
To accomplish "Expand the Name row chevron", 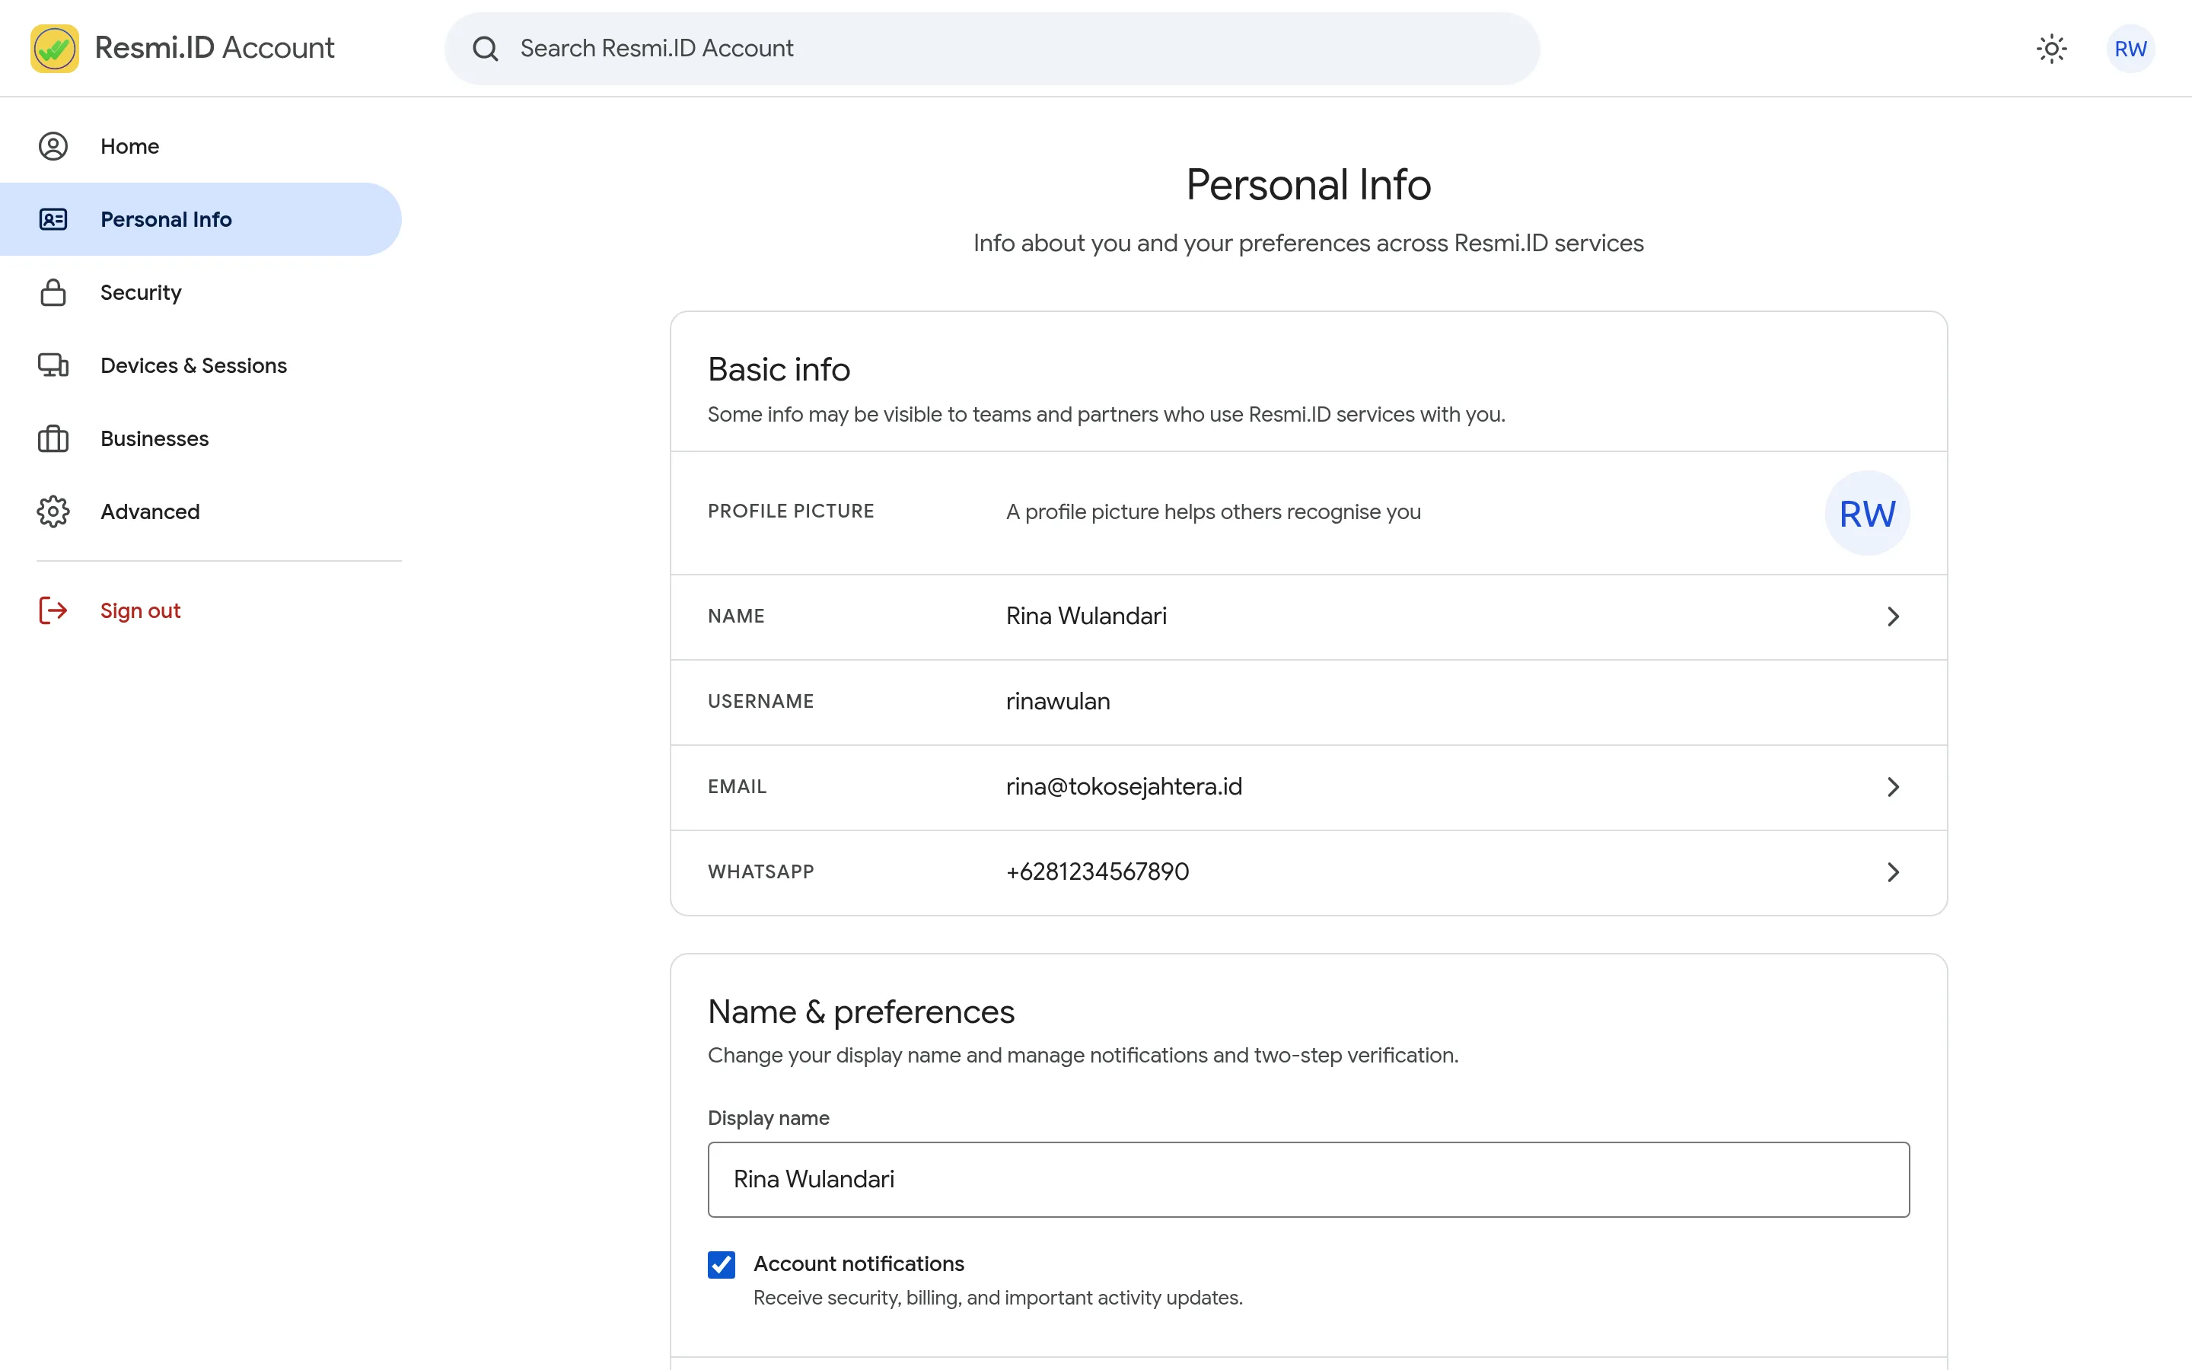I will coord(1892,616).
